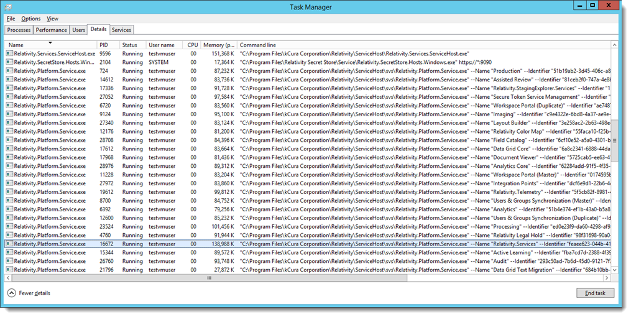Screen dimensions: 631x317
Task: Open the File menu
Action: (11, 19)
